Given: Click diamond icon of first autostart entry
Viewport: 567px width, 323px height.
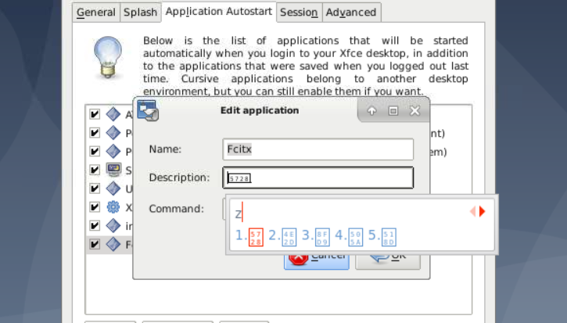Looking at the screenshot, I should [x=113, y=114].
